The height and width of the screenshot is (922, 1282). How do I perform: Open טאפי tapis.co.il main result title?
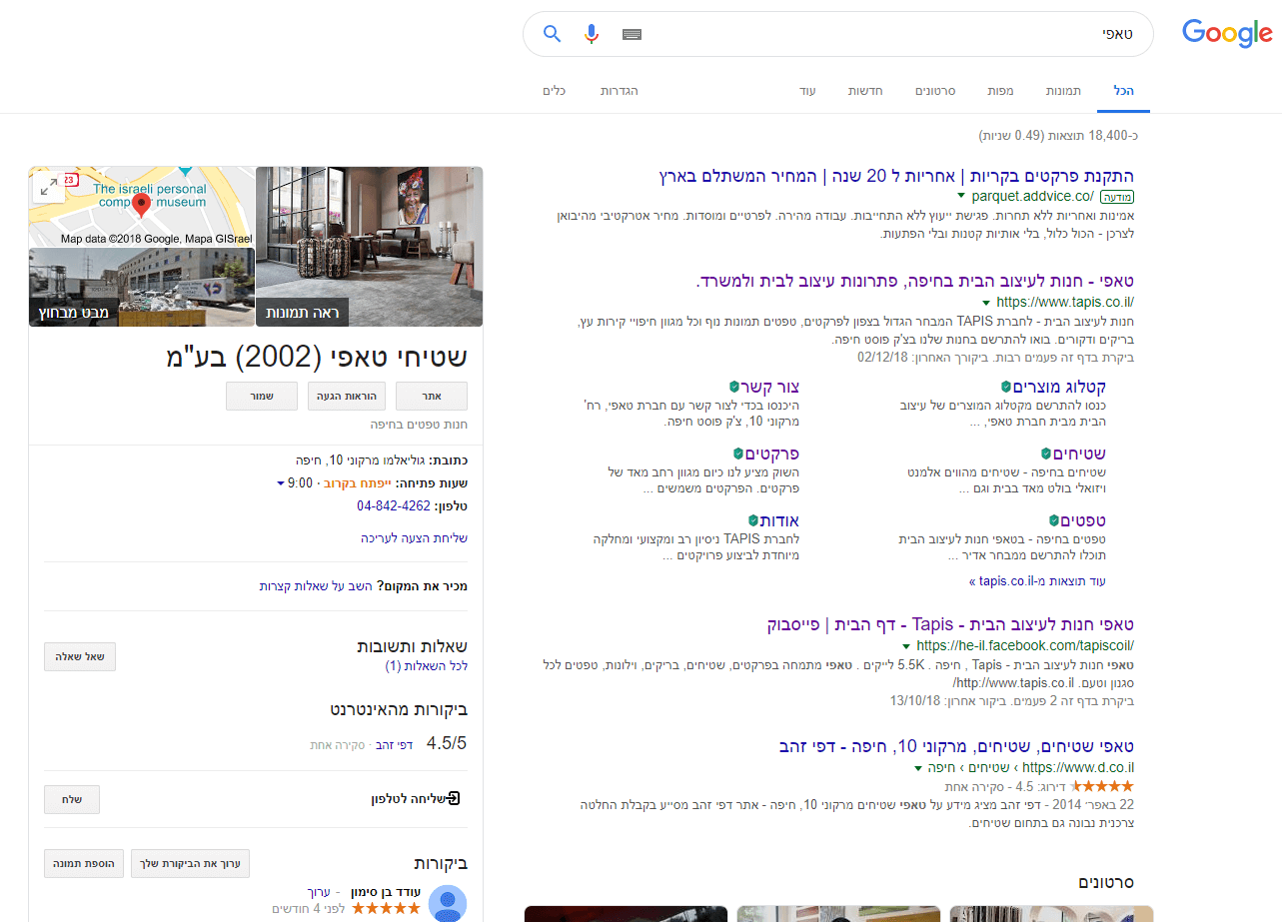click(914, 281)
